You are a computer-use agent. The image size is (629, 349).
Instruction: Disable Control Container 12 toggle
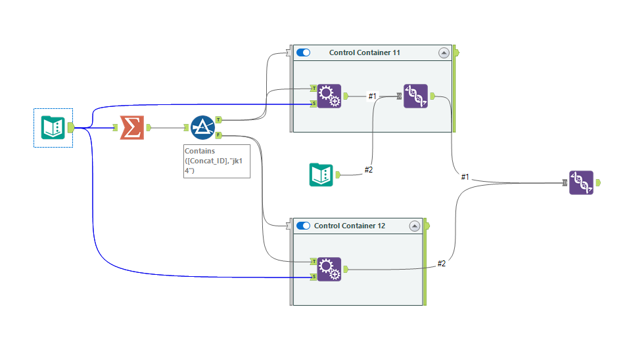pyautogui.click(x=303, y=226)
